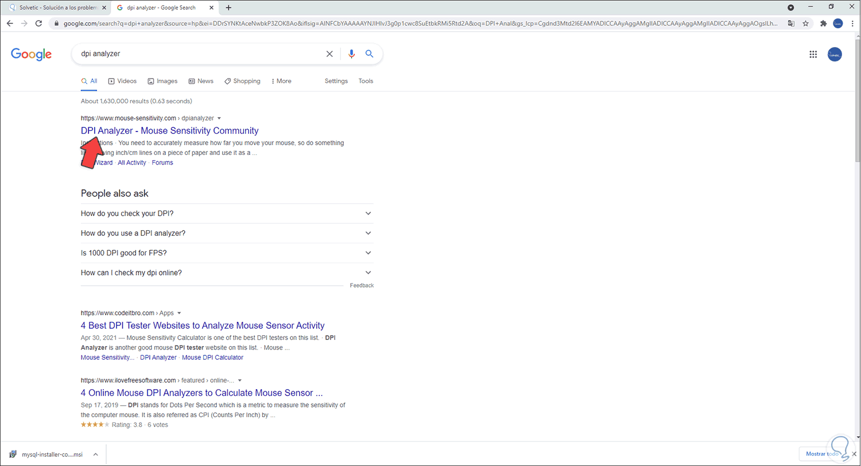Start voice search with the microphone
The height and width of the screenshot is (466, 861).
(x=352, y=54)
